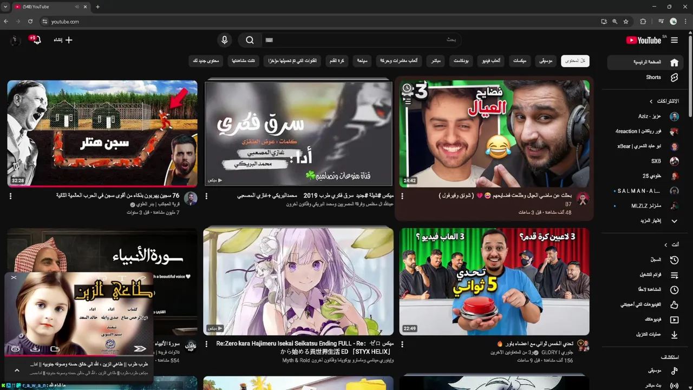Open the notifications bell
Viewport: 693px width, 390px height.
[x=37, y=40]
